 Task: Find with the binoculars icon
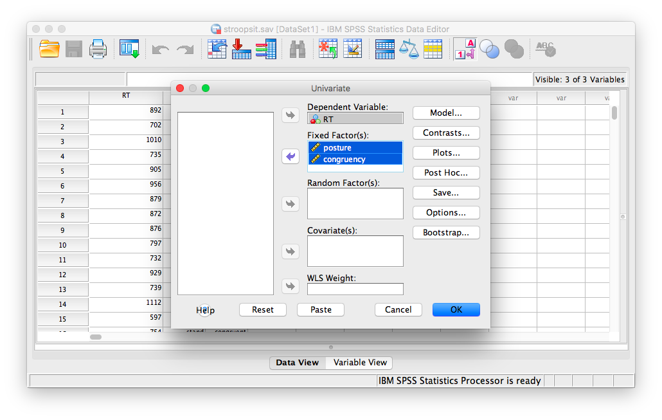(297, 49)
